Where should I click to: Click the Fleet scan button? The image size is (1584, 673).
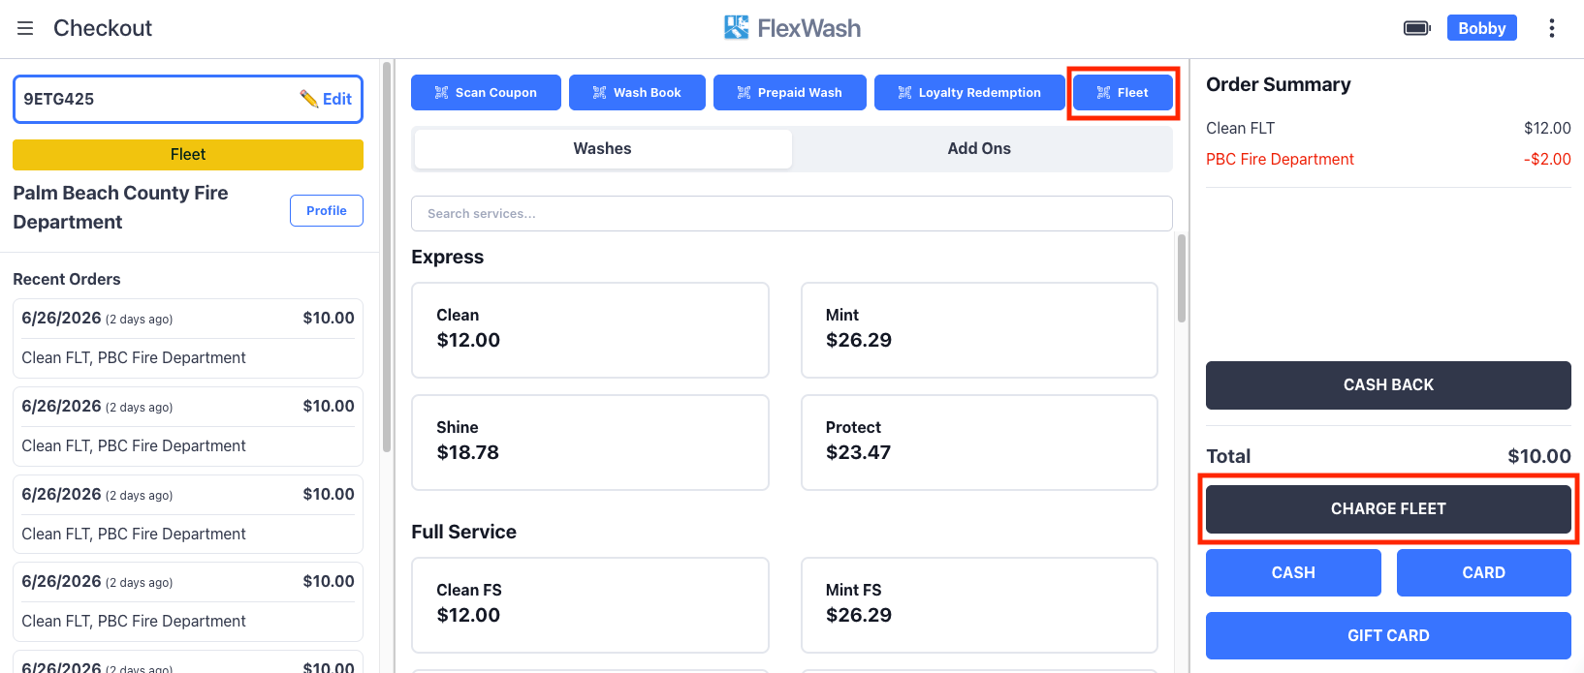1123,93
